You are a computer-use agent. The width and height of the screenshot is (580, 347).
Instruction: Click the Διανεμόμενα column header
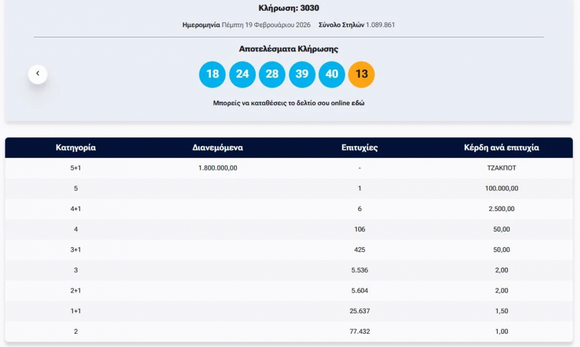[217, 148]
